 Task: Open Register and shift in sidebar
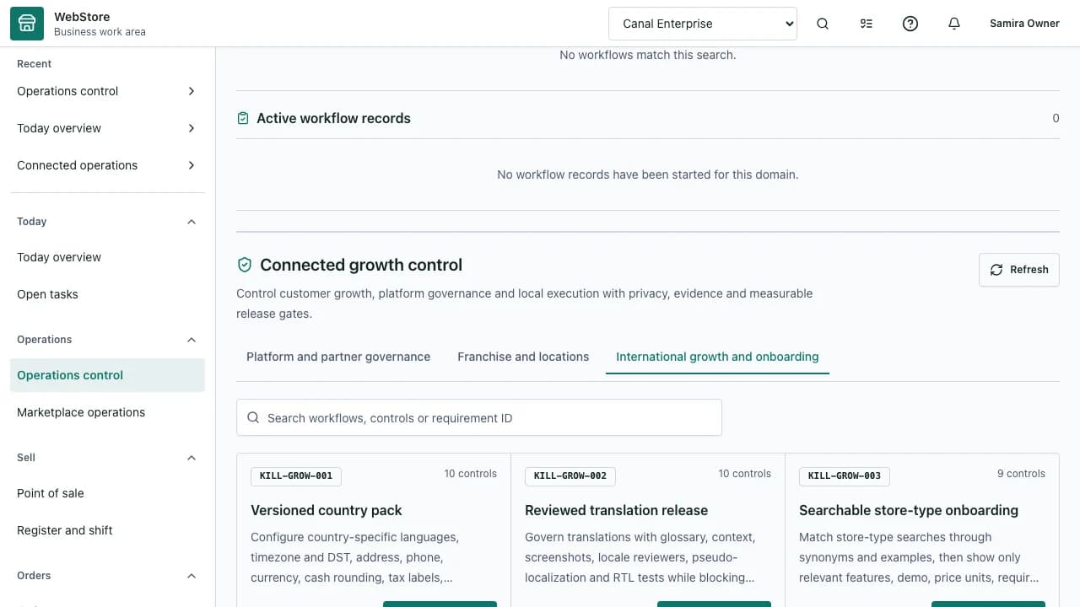pyautogui.click(x=107, y=530)
